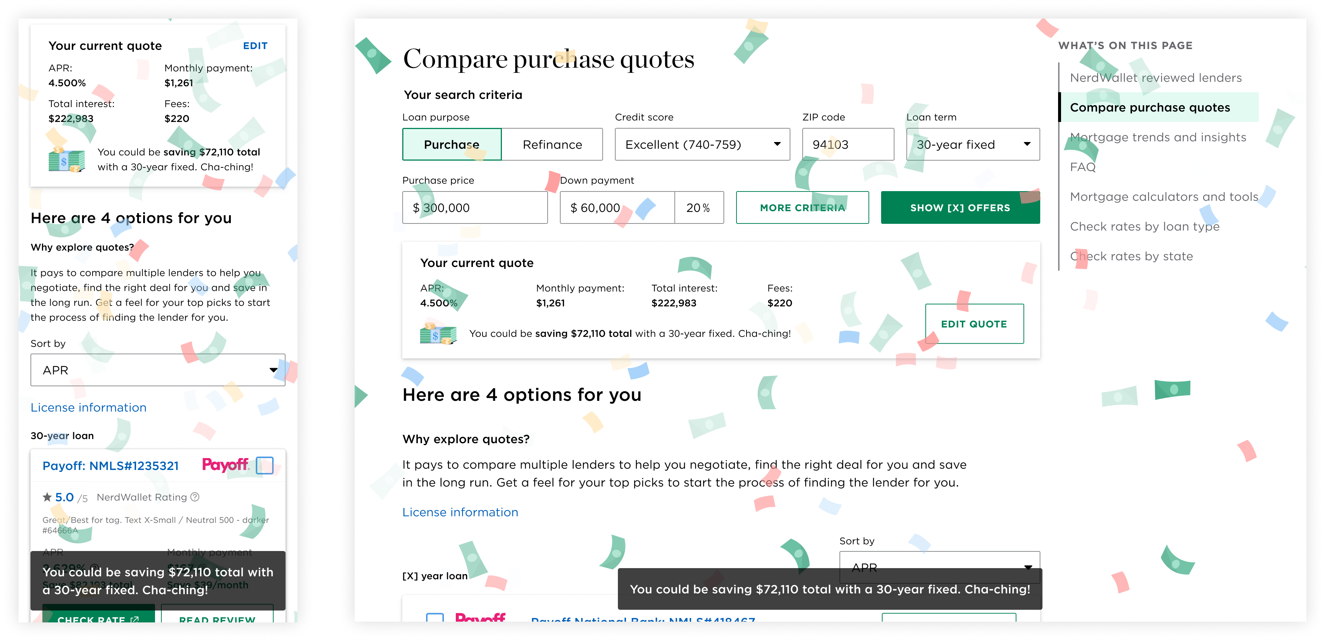
Task: Click 'Why explore quotes?' in mobile view
Action: pyautogui.click(x=82, y=248)
